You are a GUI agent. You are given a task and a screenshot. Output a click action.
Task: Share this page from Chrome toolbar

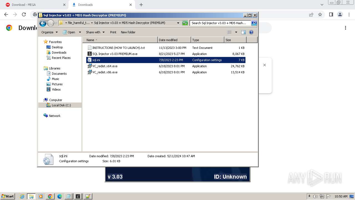tap(311, 14)
